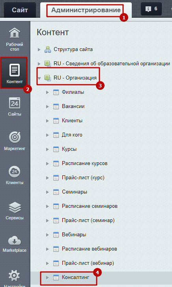Click the notifications icon showing 6
This screenshot has height=287, width=172.
(x=151, y=9)
